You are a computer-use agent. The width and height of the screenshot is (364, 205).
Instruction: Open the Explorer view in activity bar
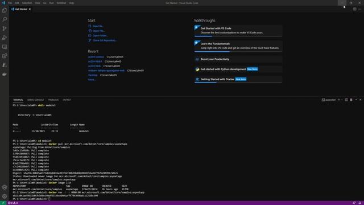5,10
